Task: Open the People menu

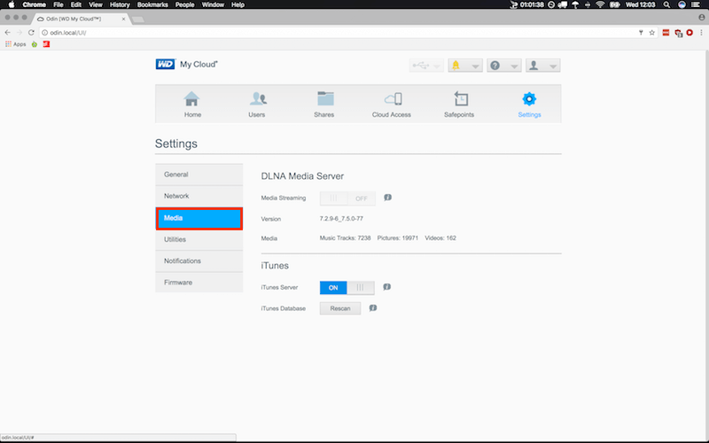Action: (184, 4)
